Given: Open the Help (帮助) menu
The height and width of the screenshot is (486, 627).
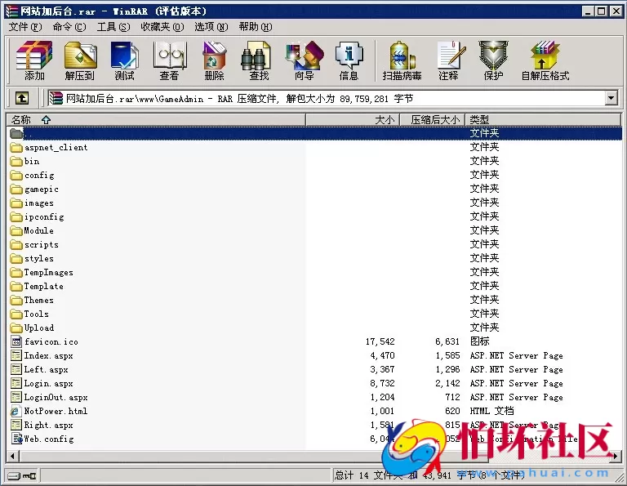Looking at the screenshot, I should tap(256, 27).
